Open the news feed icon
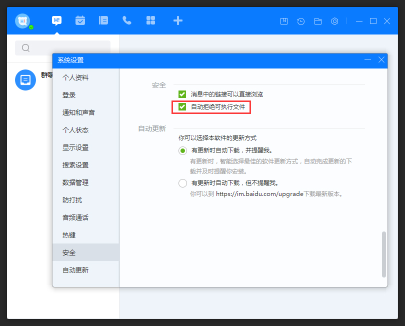This screenshot has height=326, width=405. [103, 20]
